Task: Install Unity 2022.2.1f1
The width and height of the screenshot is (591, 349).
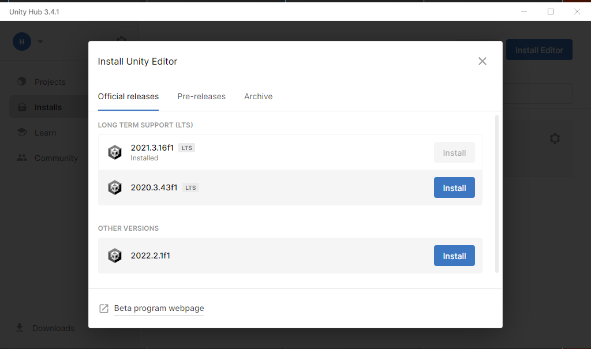Action: coord(454,256)
